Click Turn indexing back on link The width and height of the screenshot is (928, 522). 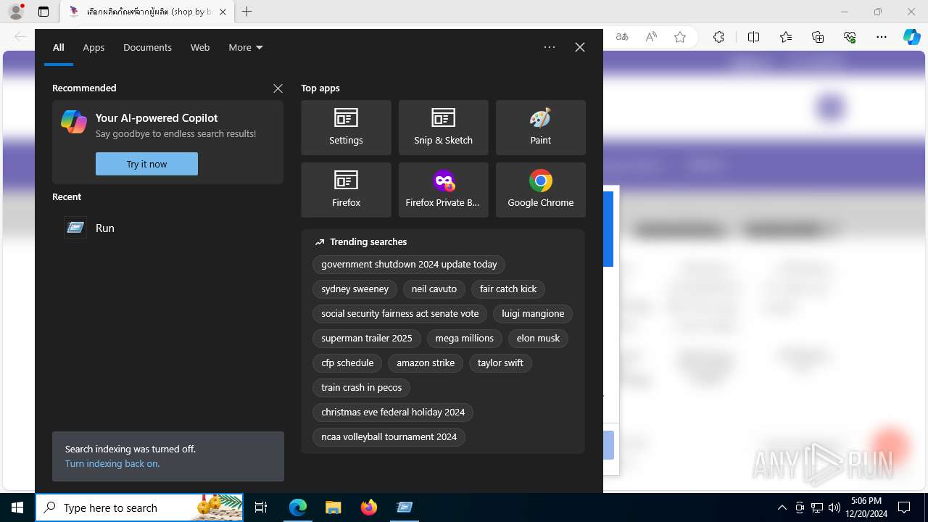(x=112, y=463)
